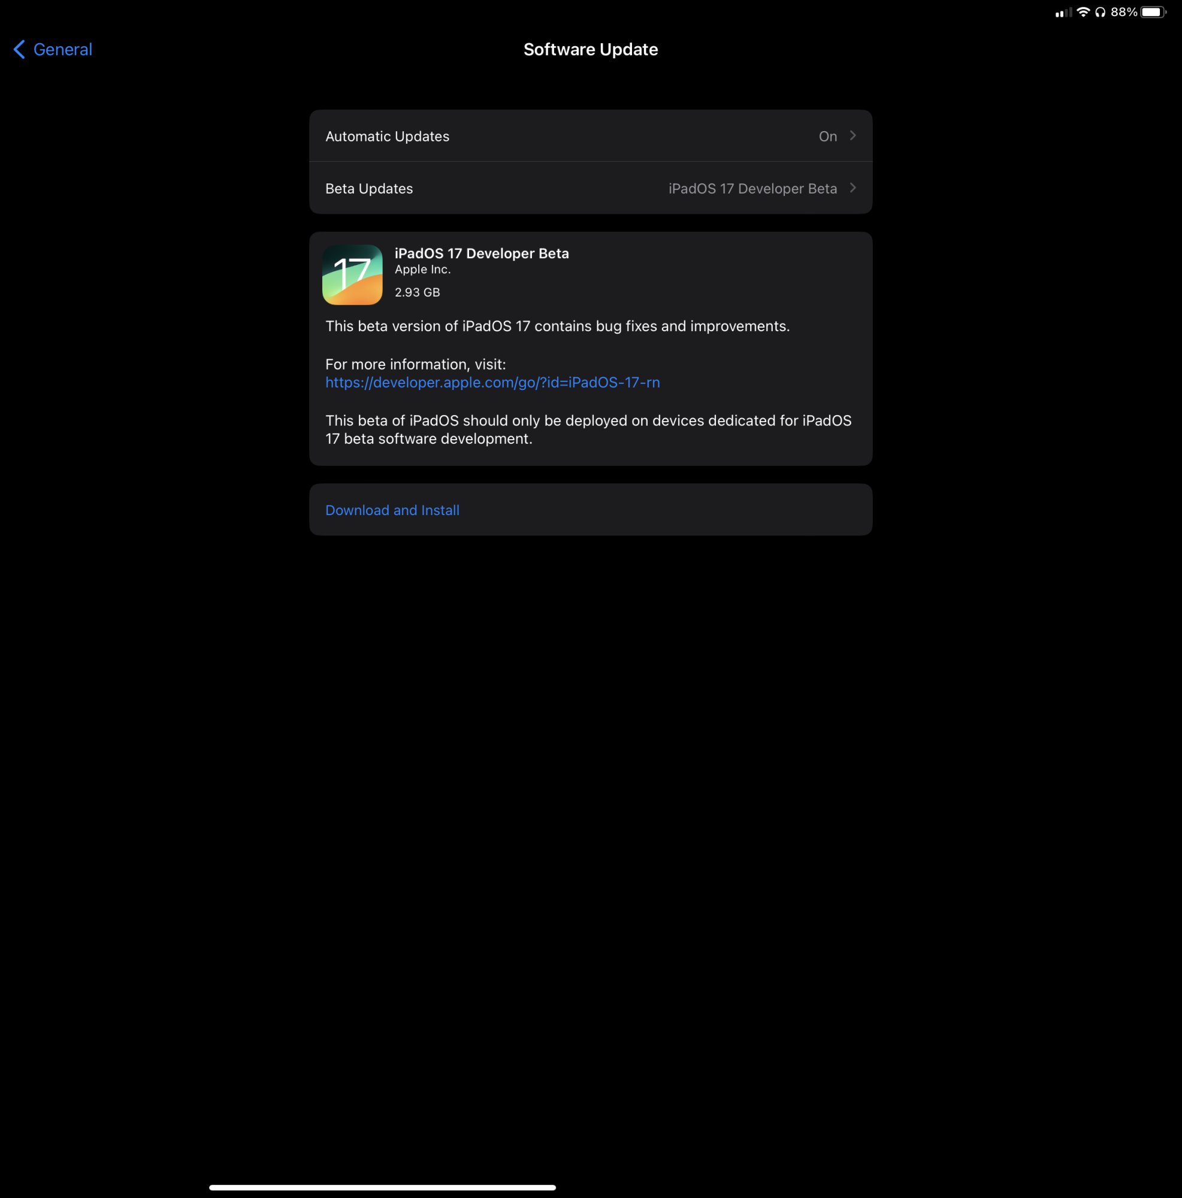The image size is (1182, 1198).
Task: Tap the home indicator bar
Action: click(382, 1187)
